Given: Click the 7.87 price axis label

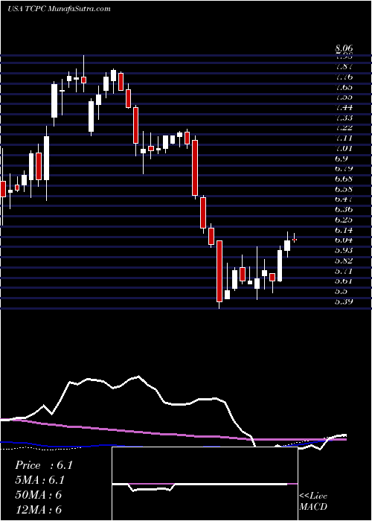Looking at the screenshot, I should [x=344, y=66].
